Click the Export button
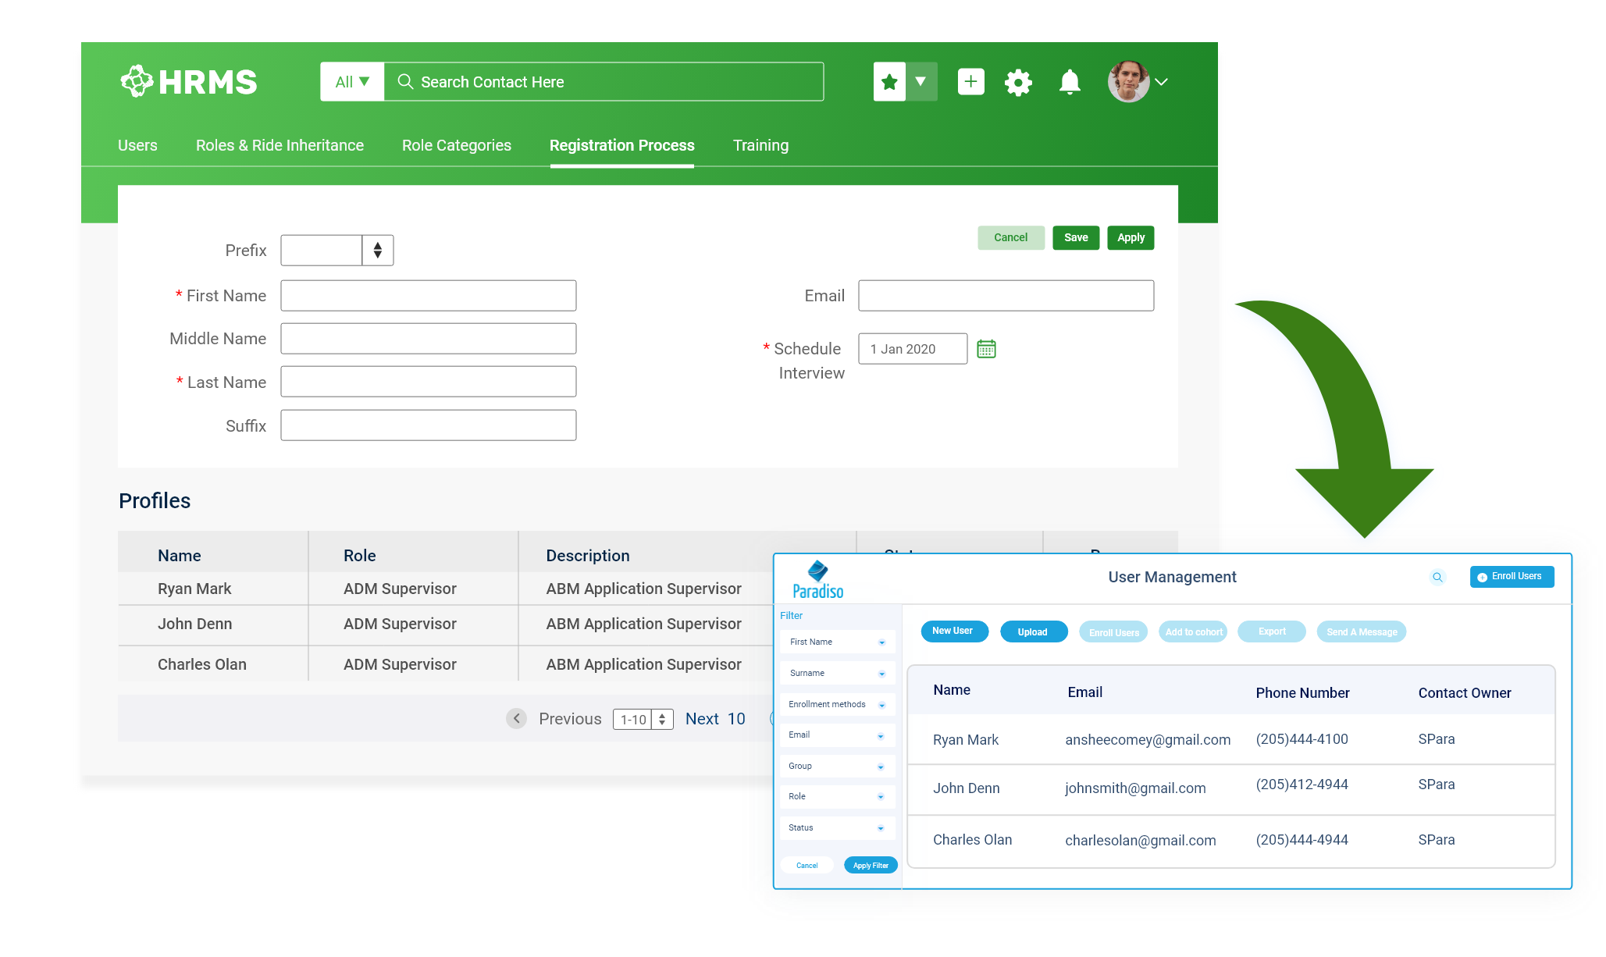The image size is (1606, 957). point(1272,631)
